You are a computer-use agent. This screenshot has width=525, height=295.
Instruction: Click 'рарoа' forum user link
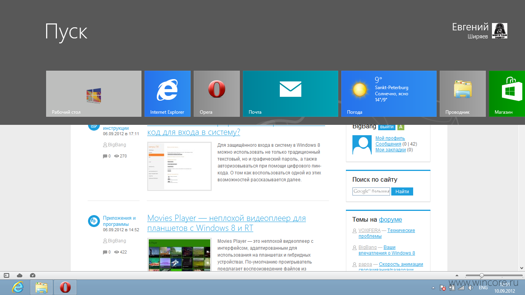click(x=365, y=264)
